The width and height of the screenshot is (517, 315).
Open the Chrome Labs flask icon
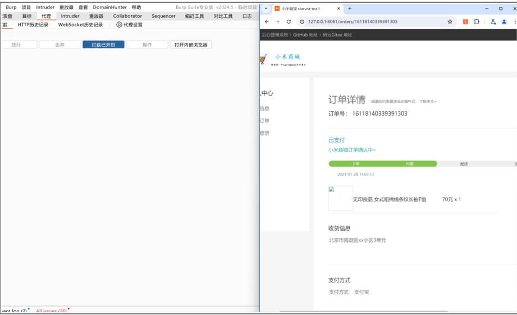[x=492, y=22]
